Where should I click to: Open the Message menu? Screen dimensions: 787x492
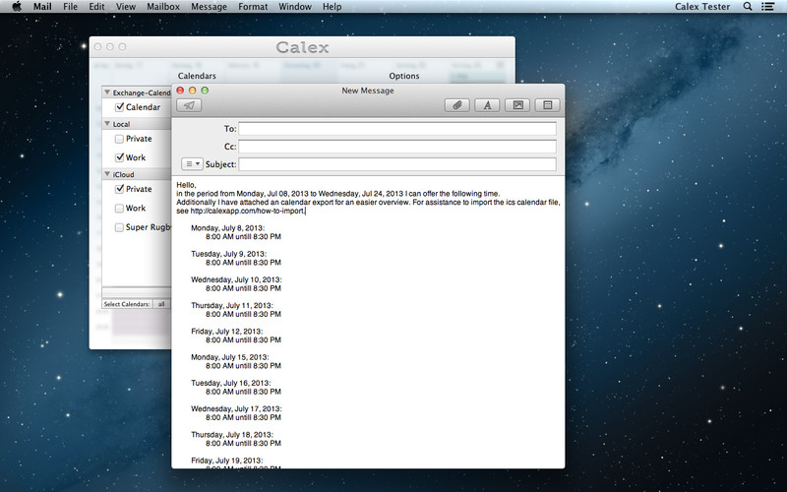(209, 7)
